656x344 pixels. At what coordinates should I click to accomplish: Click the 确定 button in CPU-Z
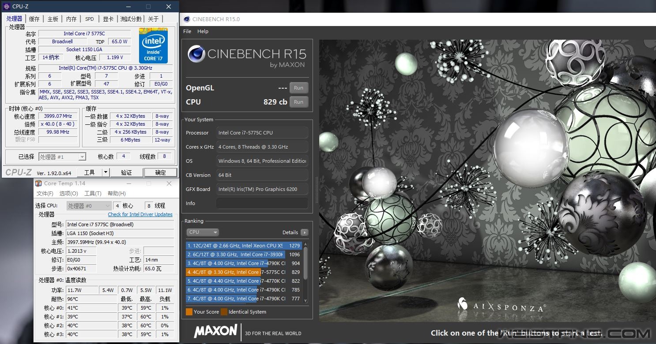click(x=161, y=172)
